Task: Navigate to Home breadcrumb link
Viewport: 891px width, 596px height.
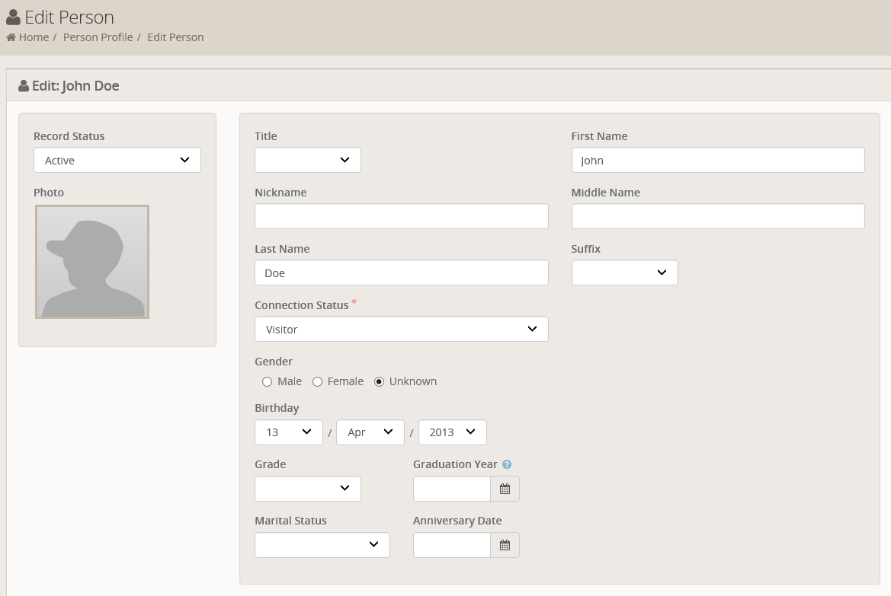Action: pyautogui.click(x=34, y=37)
